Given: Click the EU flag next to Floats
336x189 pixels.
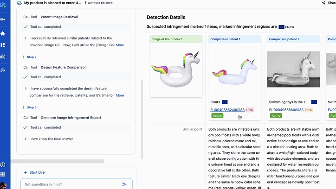Looking at the screenshot, I should [x=225, y=102].
